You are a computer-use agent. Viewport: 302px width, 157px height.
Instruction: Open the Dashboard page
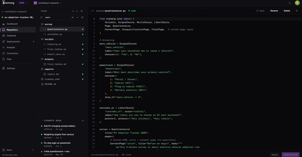18,24
